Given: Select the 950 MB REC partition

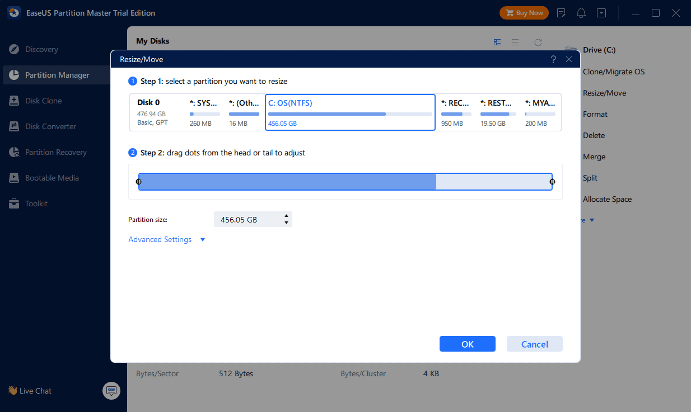Looking at the screenshot, I should click(456, 112).
